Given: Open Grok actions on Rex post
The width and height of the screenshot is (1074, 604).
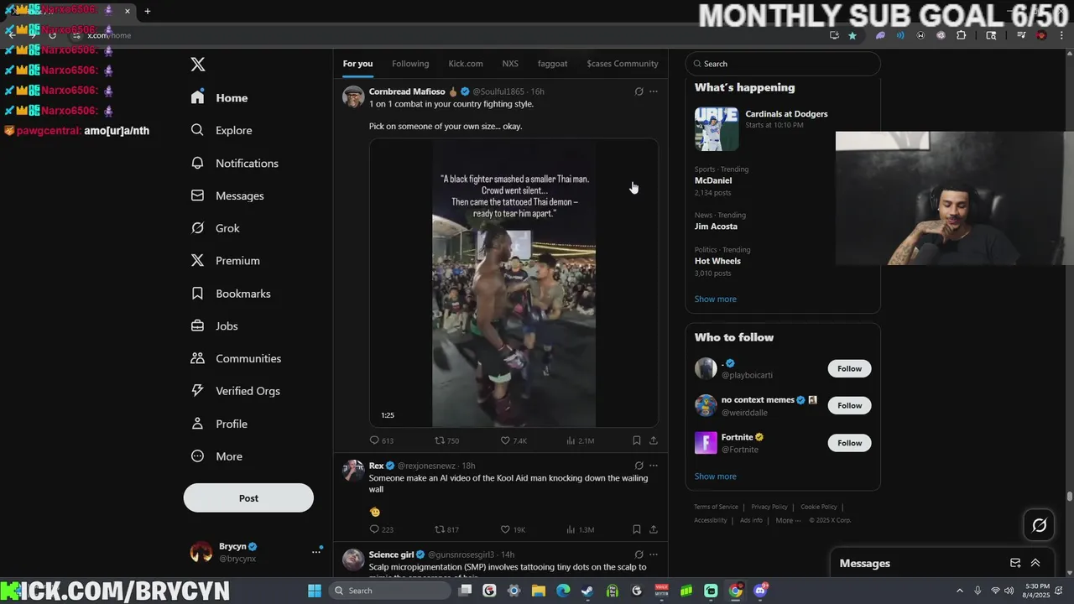Looking at the screenshot, I should click(x=639, y=466).
